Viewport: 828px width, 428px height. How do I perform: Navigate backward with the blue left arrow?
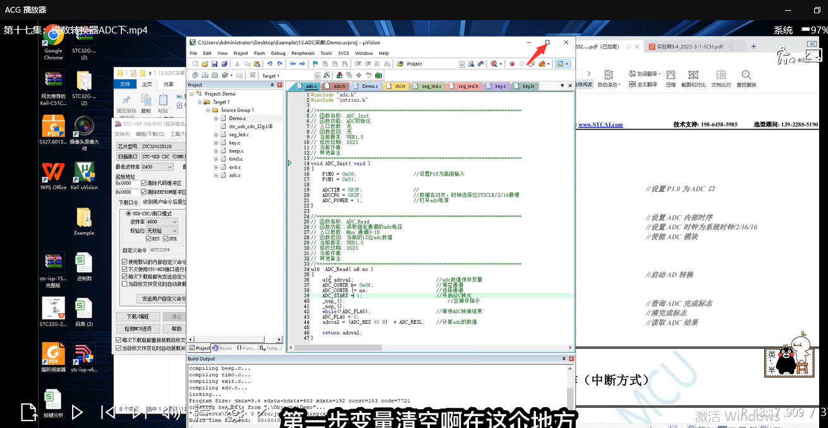(293, 64)
